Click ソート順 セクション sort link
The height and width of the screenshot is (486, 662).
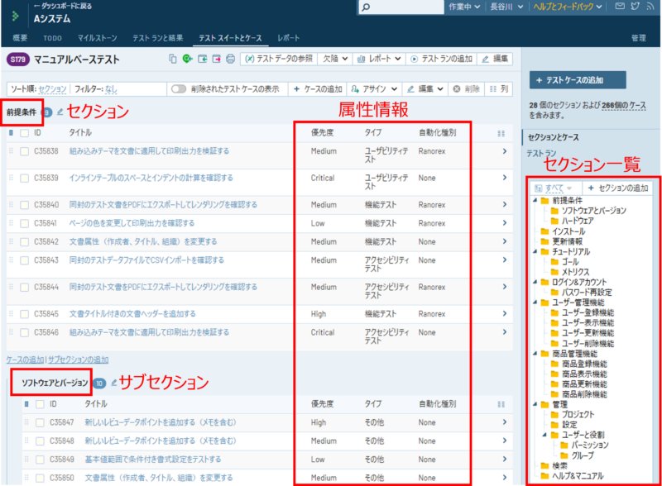click(x=52, y=89)
